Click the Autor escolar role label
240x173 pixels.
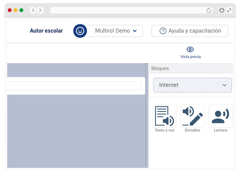(x=46, y=31)
